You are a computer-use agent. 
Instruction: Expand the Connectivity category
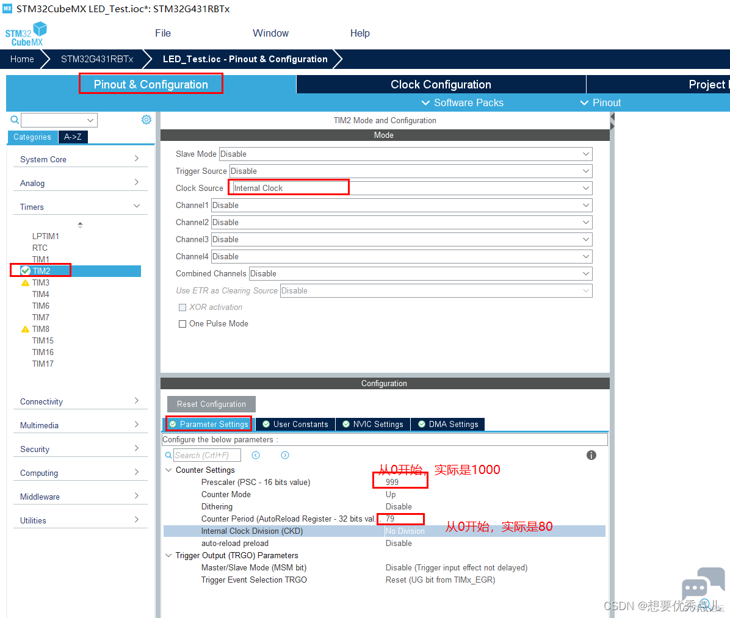pos(80,401)
